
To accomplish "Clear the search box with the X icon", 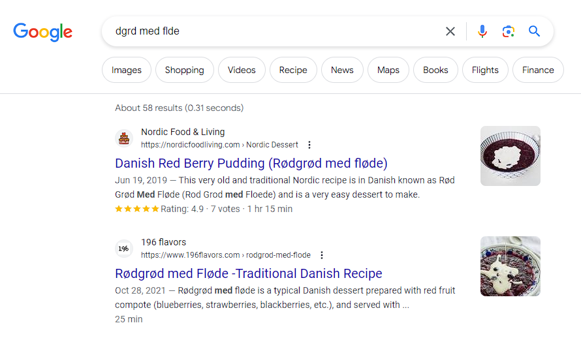I will [450, 31].
